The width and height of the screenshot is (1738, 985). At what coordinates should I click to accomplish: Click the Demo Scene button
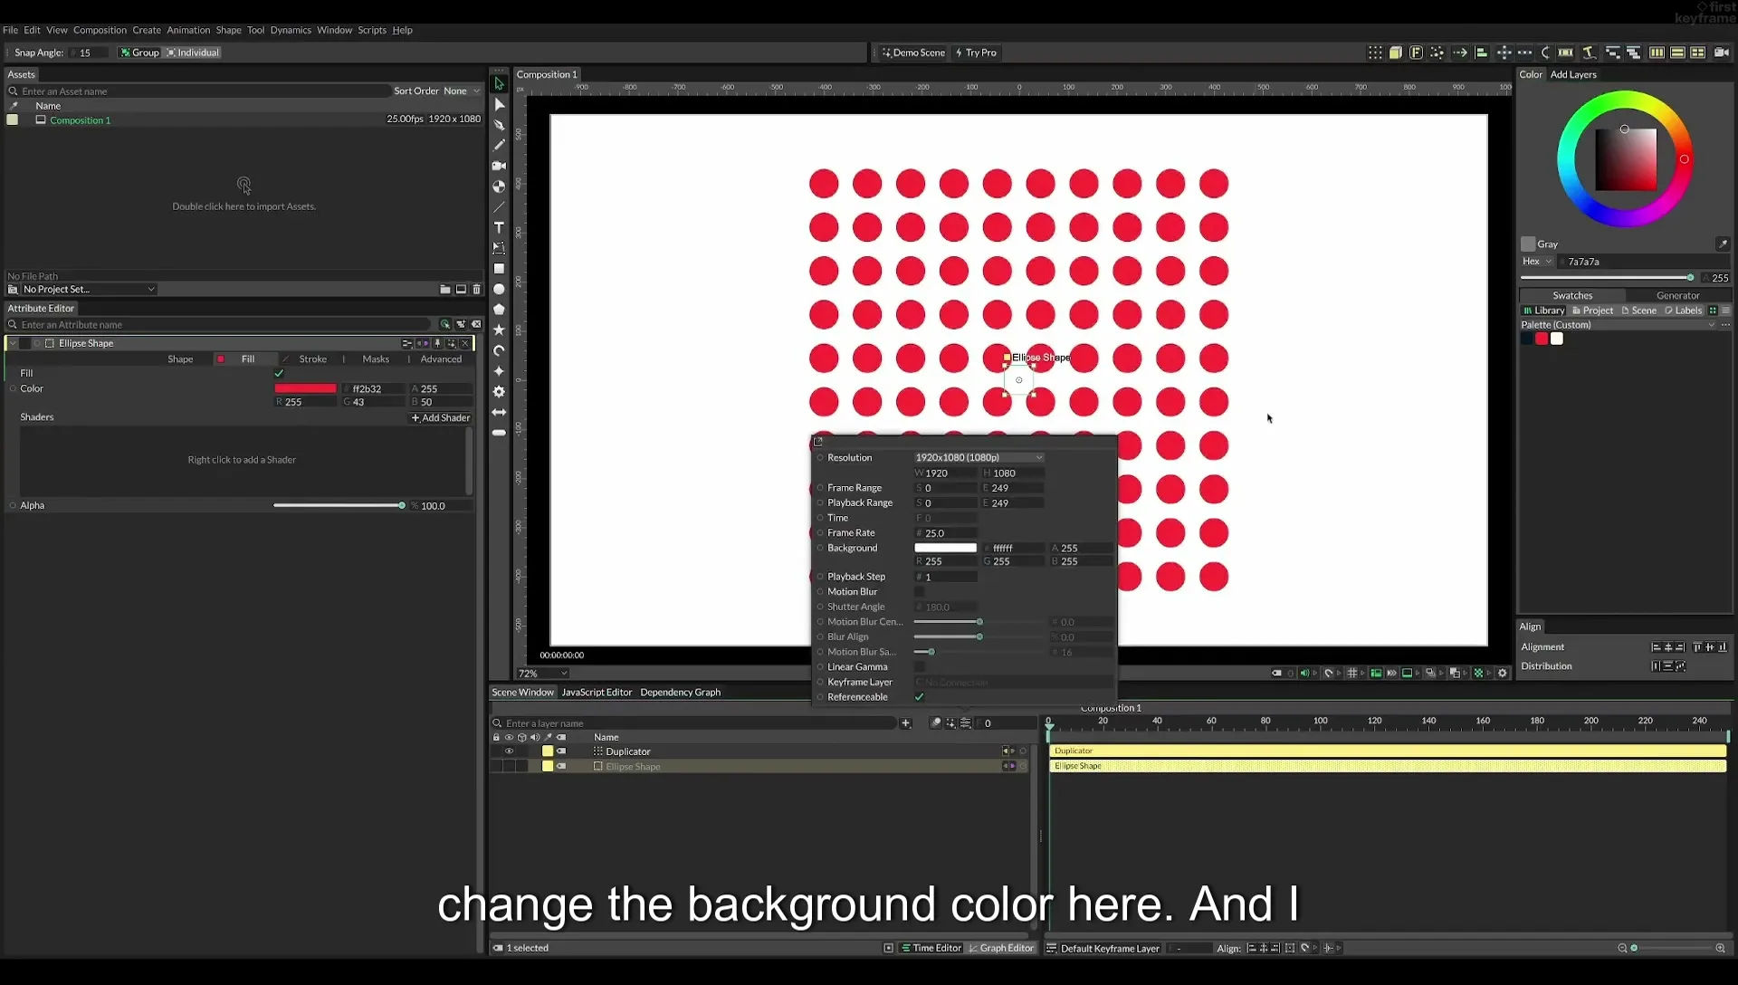tap(913, 53)
